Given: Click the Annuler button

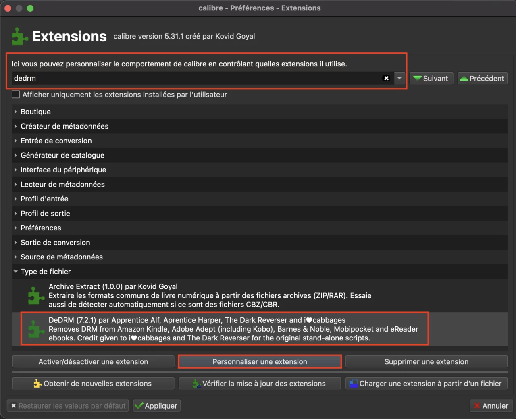Looking at the screenshot, I should pyautogui.click(x=491, y=406).
